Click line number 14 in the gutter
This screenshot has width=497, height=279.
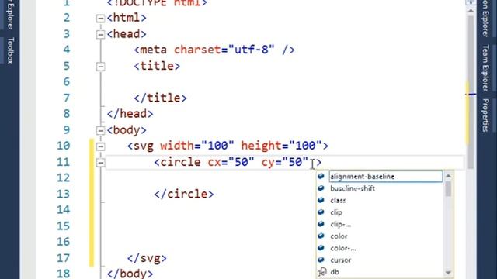click(63, 210)
